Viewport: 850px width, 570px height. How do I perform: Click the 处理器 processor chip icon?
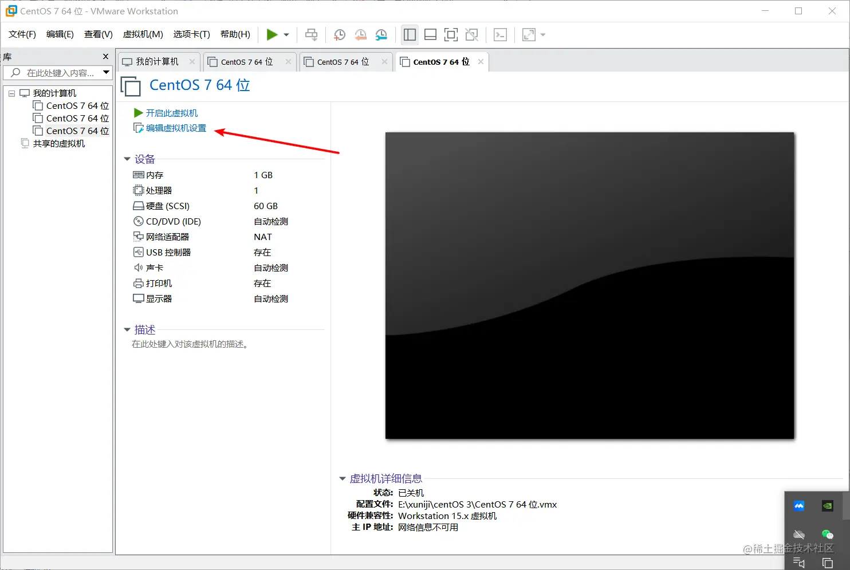coord(138,190)
